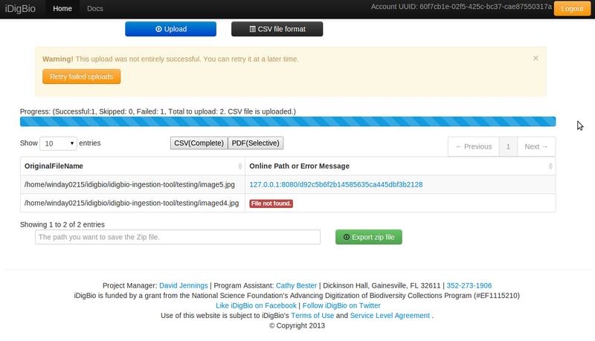Click the upload progress bar
The image size is (595, 341).
pyautogui.click(x=288, y=121)
